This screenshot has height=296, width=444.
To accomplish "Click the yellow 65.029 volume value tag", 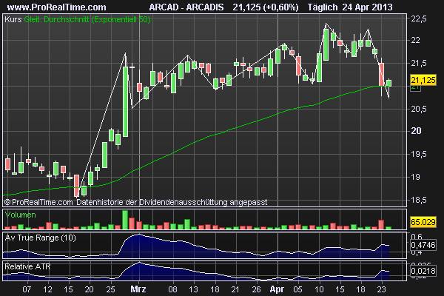I will pyautogui.click(x=423, y=222).
